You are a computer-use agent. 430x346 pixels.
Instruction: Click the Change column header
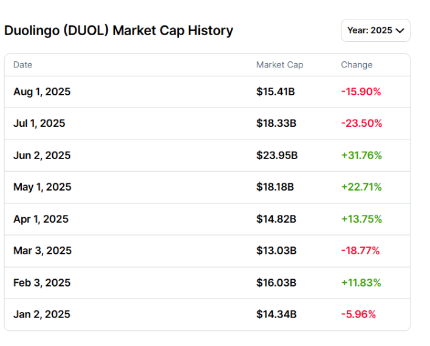357,65
